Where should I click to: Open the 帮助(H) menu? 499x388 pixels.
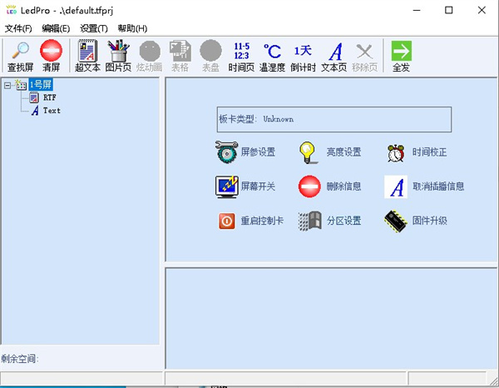click(132, 28)
